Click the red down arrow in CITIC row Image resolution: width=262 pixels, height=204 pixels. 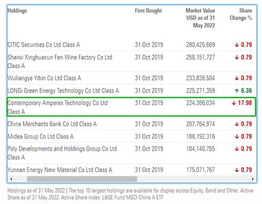pos(237,45)
